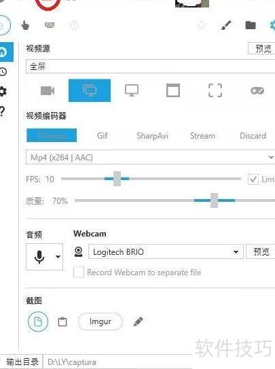Open the drawing brush tool
275x369 pixels.
(226, 25)
